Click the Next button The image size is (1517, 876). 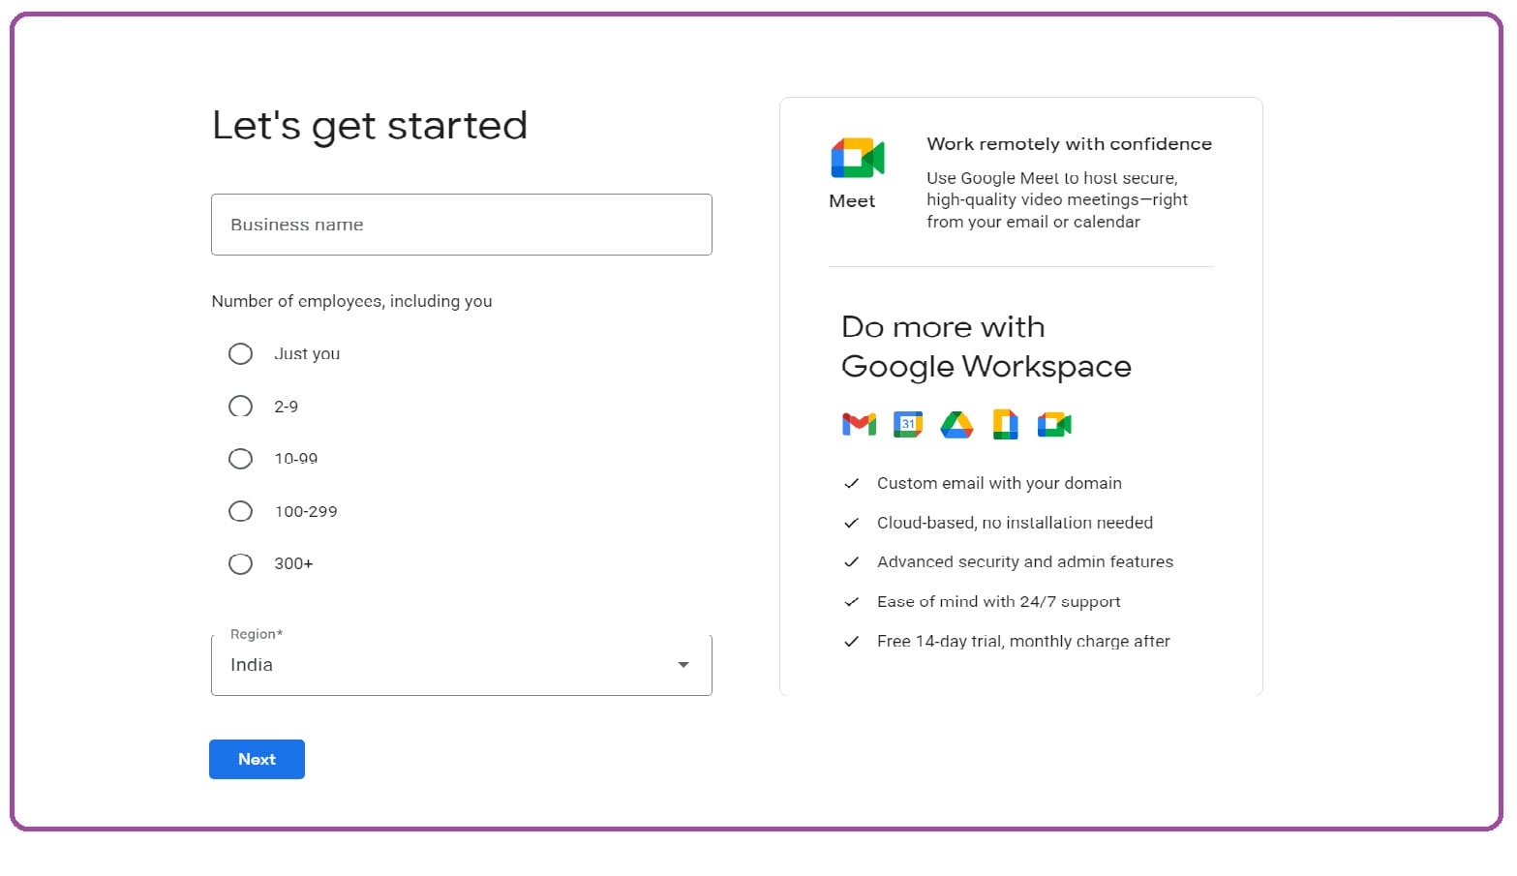(257, 759)
